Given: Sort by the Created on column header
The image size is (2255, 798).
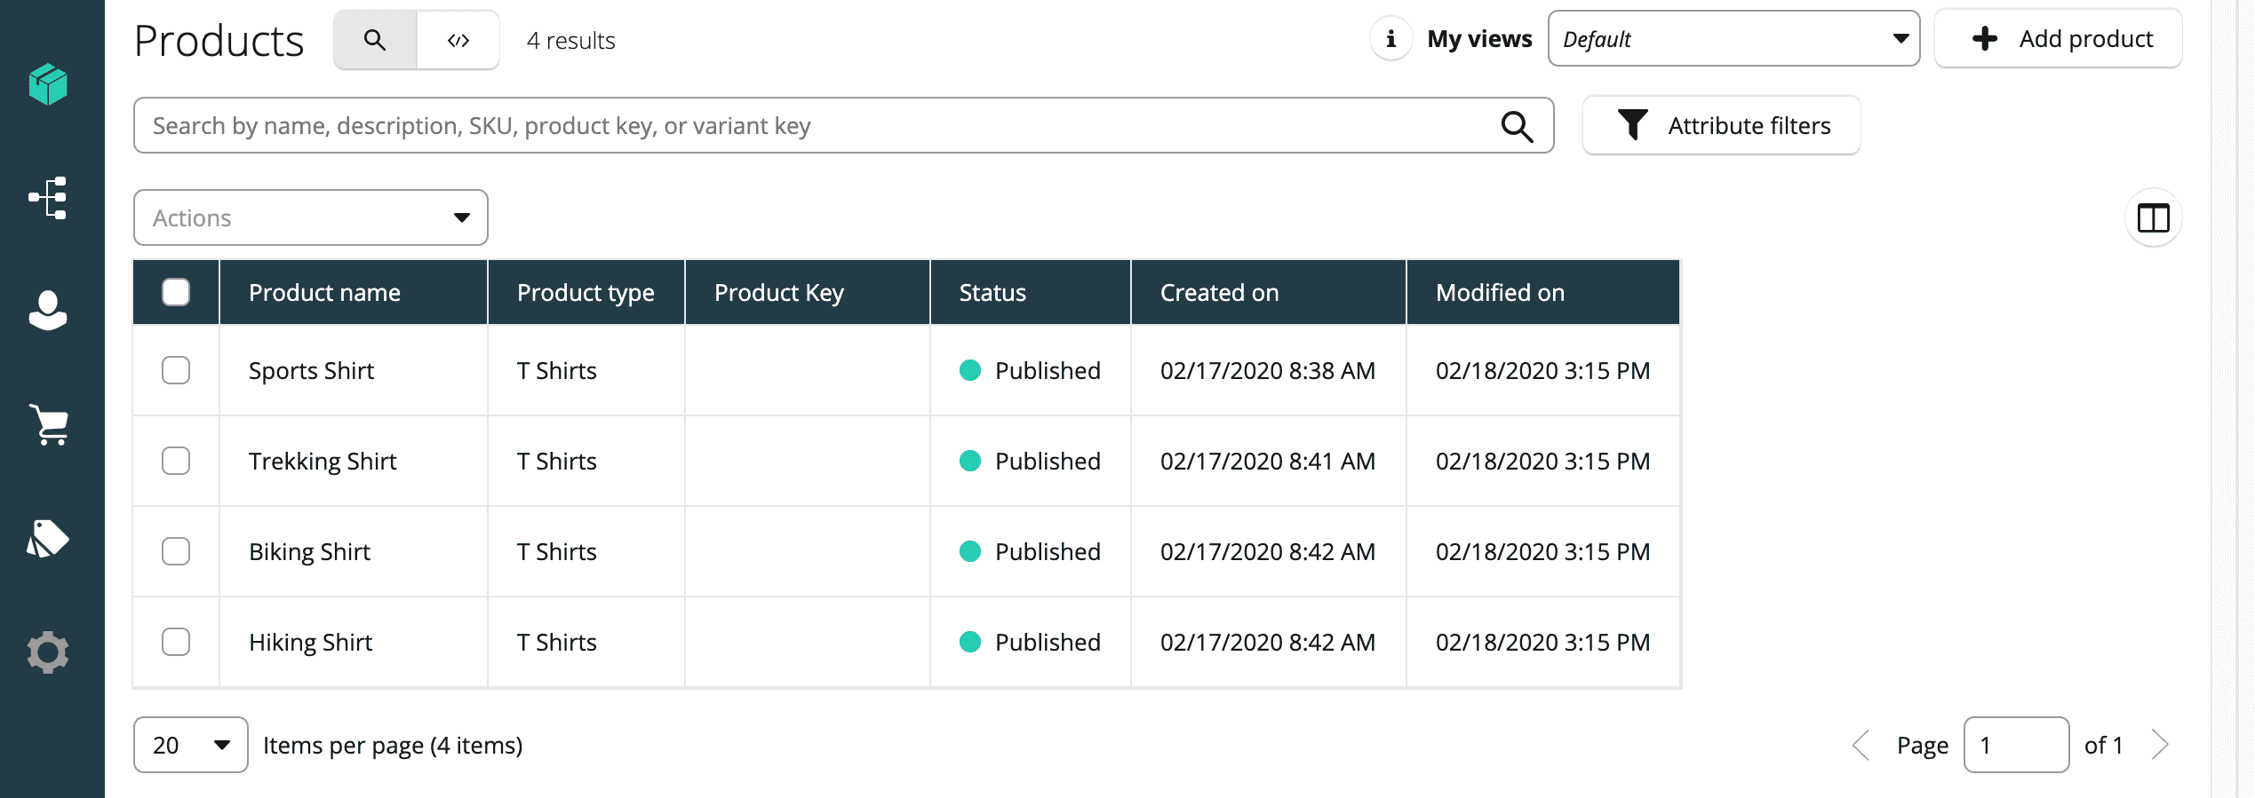Looking at the screenshot, I should click(x=1219, y=292).
